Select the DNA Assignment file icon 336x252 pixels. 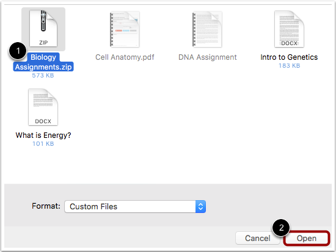207,29
